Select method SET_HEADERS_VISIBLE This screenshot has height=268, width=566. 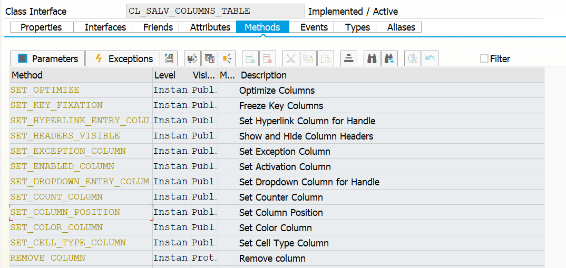81,136
